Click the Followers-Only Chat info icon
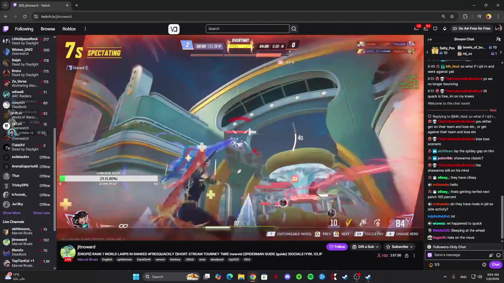504x283 pixels. click(429, 247)
